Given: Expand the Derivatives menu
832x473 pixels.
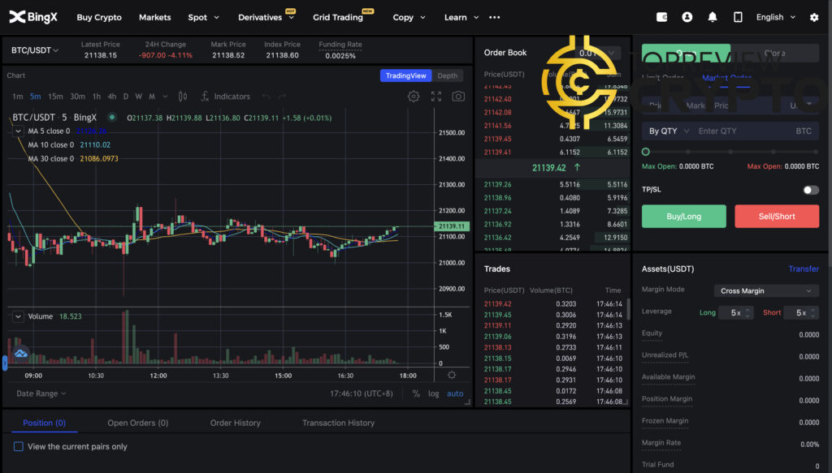Looking at the screenshot, I should [x=266, y=18].
